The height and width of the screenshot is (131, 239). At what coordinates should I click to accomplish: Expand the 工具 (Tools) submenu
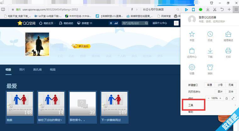(x=210, y=105)
